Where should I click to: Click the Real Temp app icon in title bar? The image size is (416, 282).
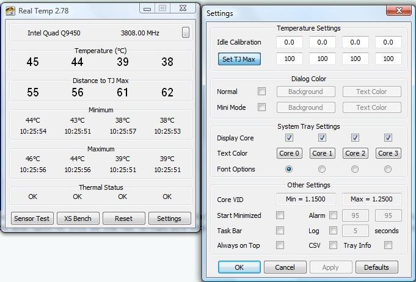(x=10, y=11)
